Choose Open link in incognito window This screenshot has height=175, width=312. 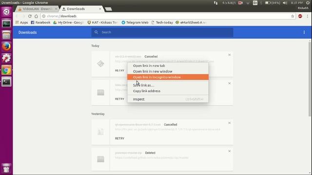[x=168, y=77]
